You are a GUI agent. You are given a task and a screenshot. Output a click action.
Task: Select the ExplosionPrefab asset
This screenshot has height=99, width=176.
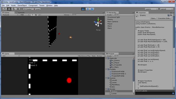click(117, 71)
